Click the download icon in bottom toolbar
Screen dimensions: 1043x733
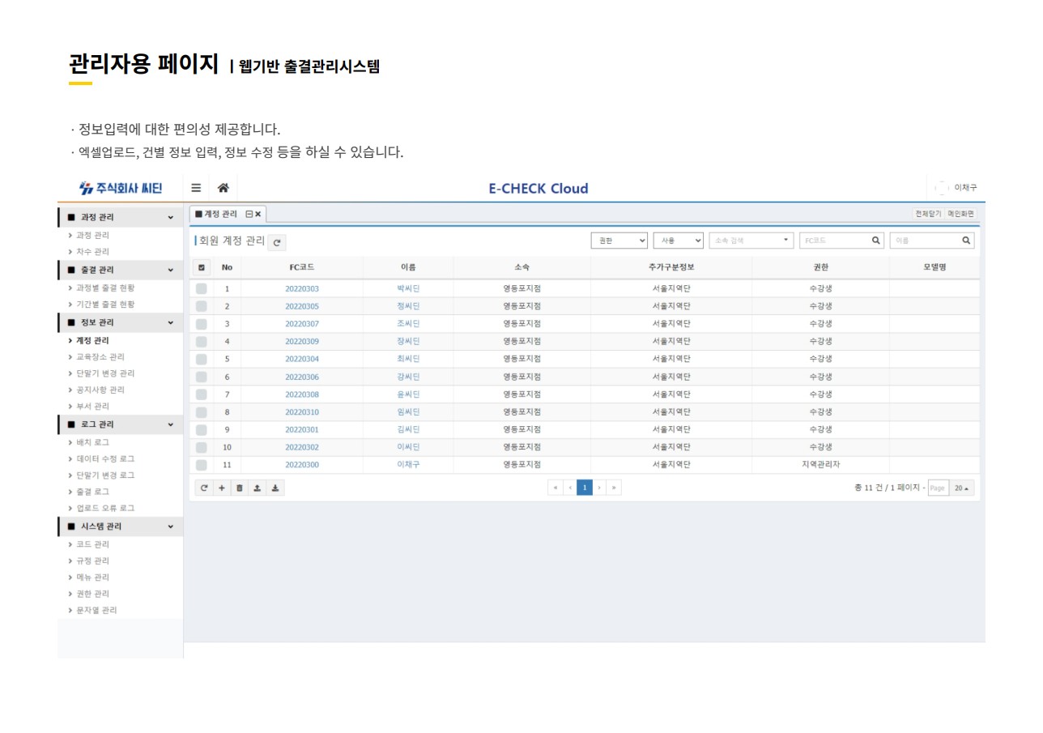[275, 488]
